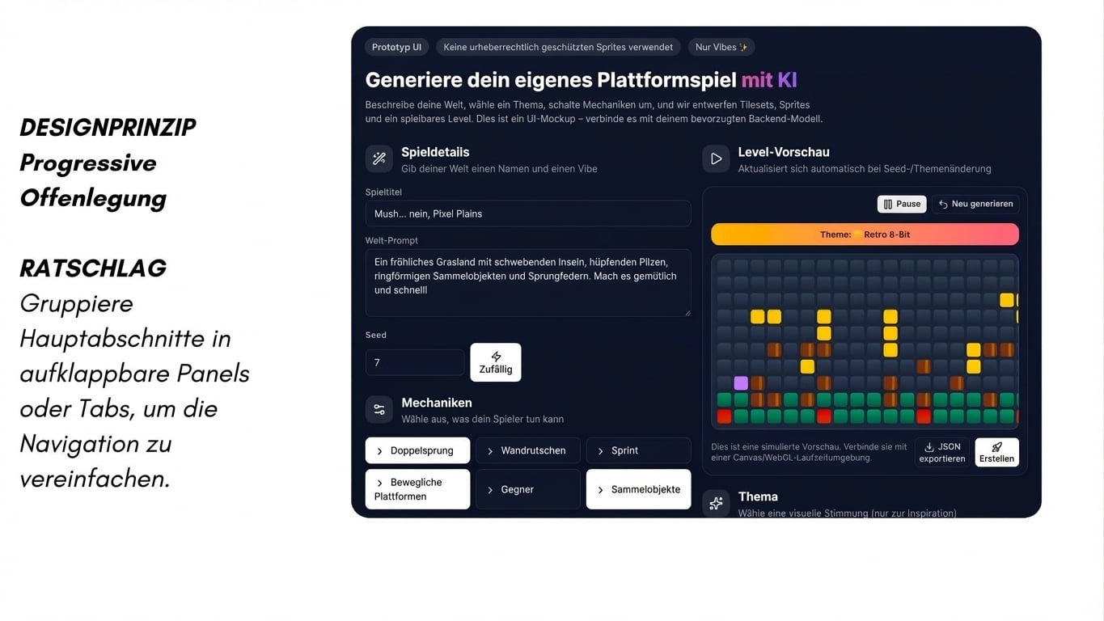Screen dimensions: 1104x621
Task: Click the refresh icon in Neu generieren
Action: pos(943,205)
